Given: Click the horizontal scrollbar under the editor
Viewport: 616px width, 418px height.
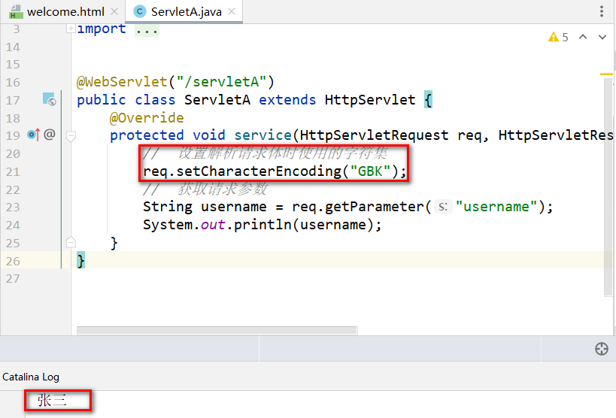Looking at the screenshot, I should point(217,329).
